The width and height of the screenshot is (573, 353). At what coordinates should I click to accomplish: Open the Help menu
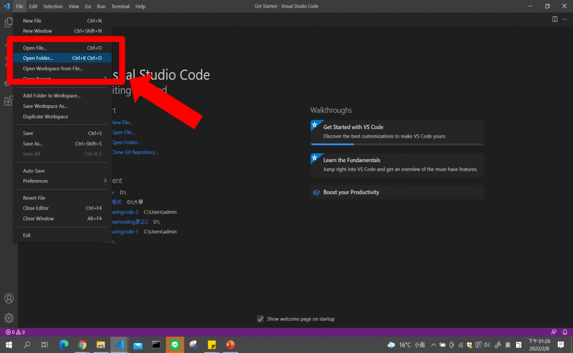pyautogui.click(x=140, y=6)
